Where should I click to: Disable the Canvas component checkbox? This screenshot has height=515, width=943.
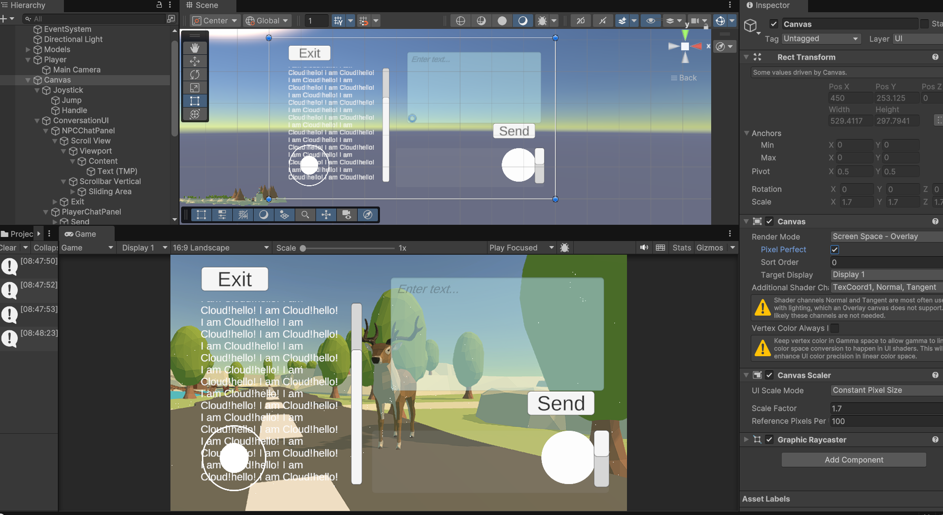pyautogui.click(x=770, y=221)
